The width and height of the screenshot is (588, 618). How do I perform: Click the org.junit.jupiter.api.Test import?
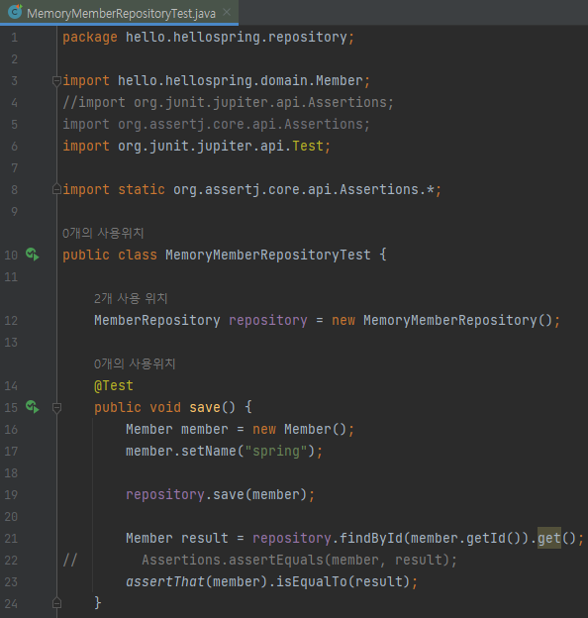point(197,146)
